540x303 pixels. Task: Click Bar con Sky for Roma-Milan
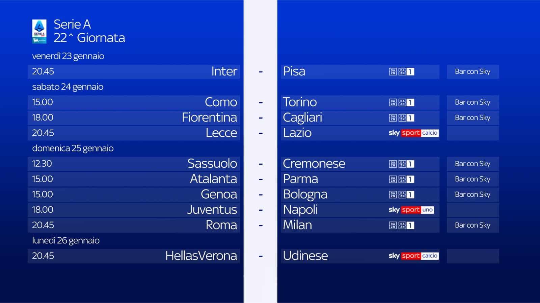click(473, 225)
